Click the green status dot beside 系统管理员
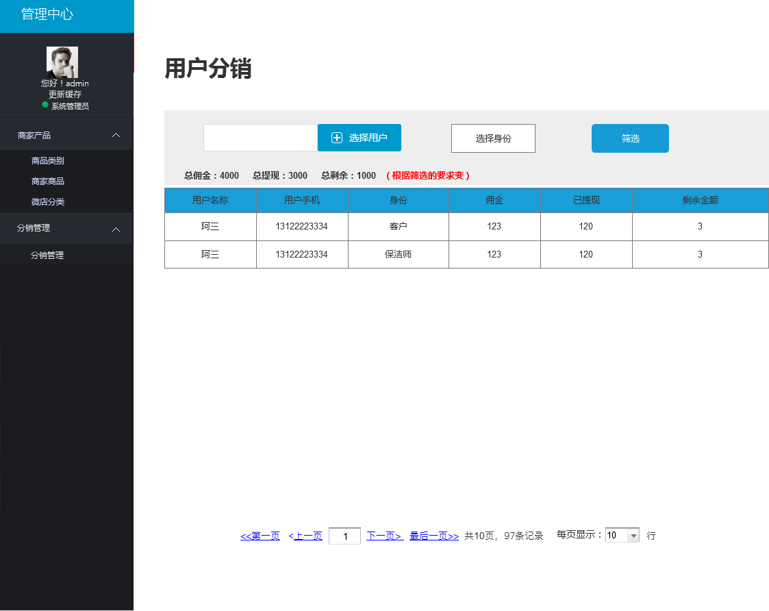This screenshot has width=769, height=611. tap(45, 105)
